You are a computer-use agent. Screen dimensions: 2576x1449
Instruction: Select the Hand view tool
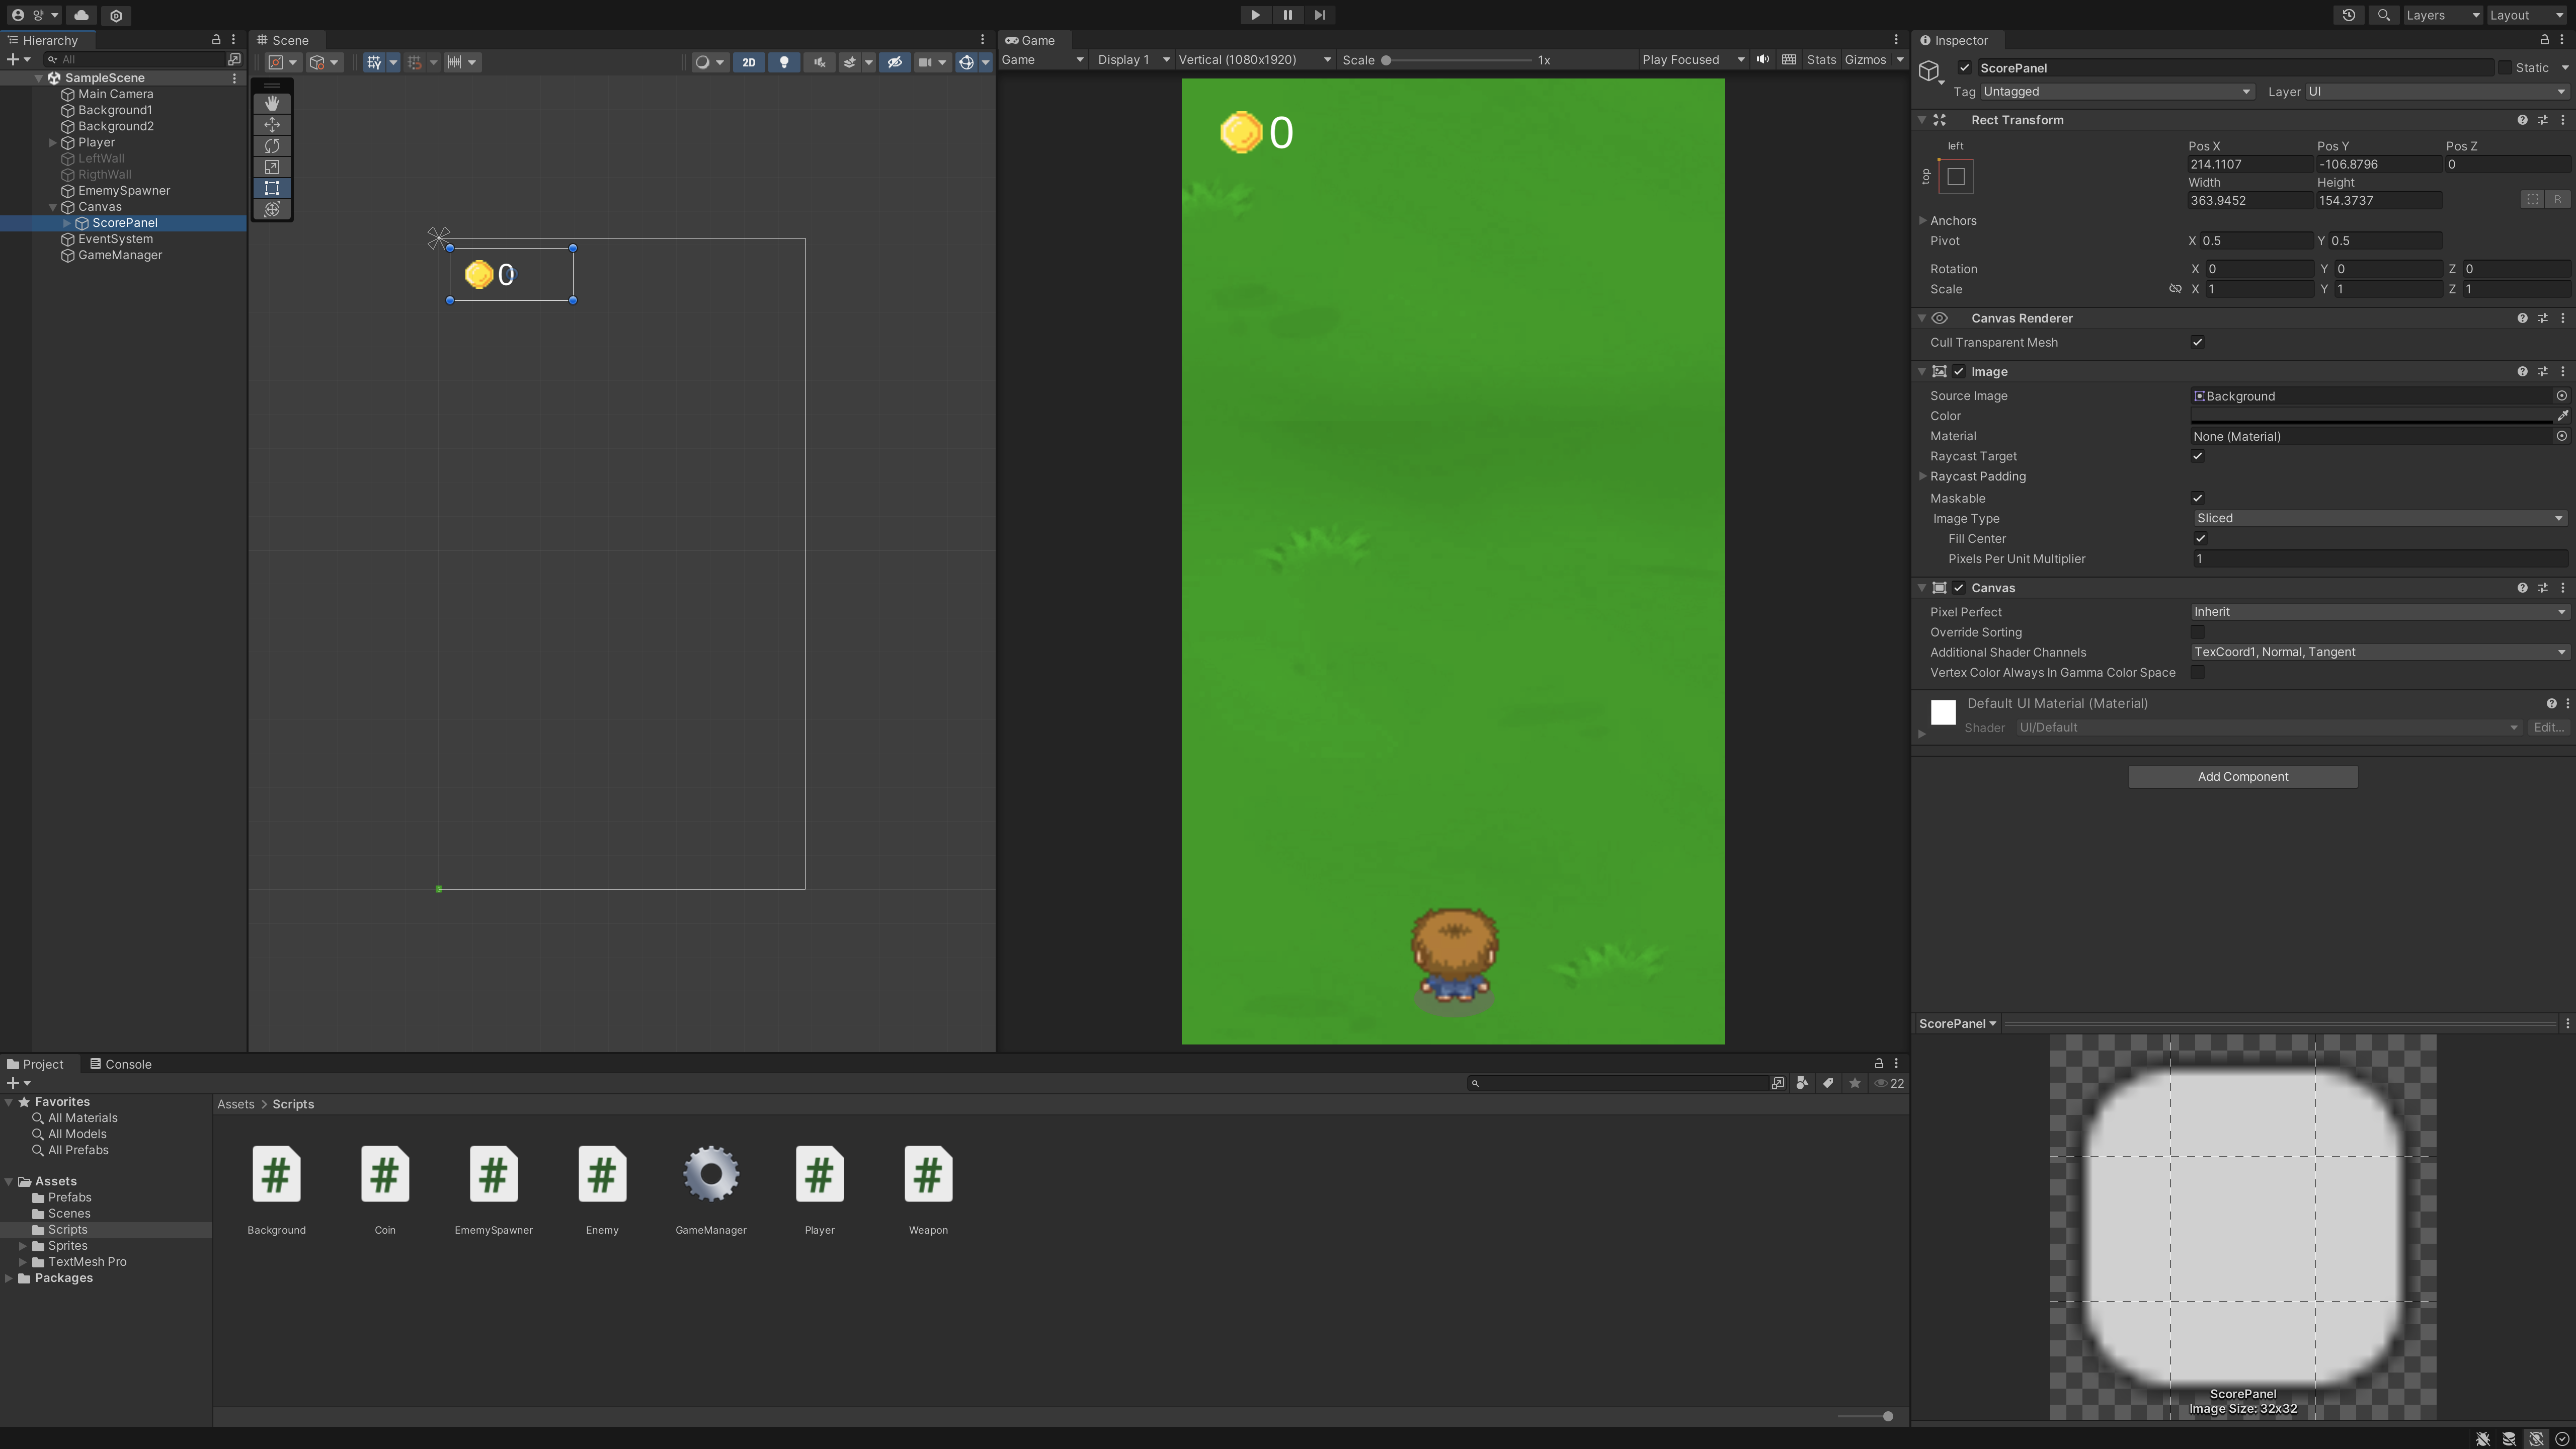coord(272,103)
